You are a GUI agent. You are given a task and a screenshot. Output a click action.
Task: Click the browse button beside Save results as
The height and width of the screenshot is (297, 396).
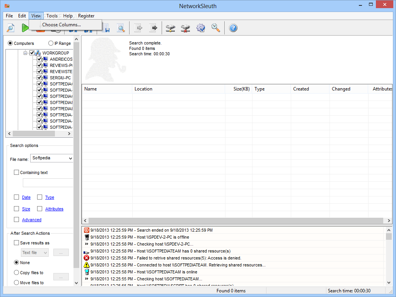coord(61,253)
